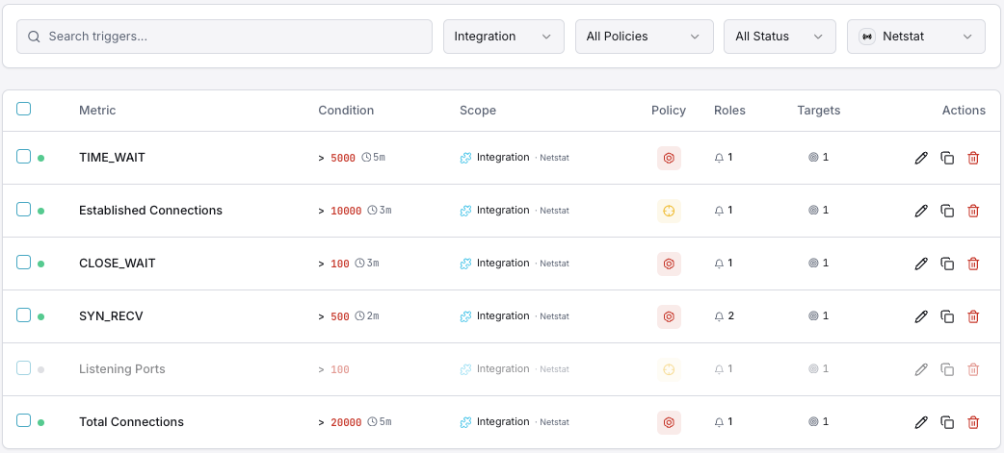Image resolution: width=1004 pixels, height=453 pixels.
Task: Delete the SYN_RECV trigger
Action: (x=973, y=316)
